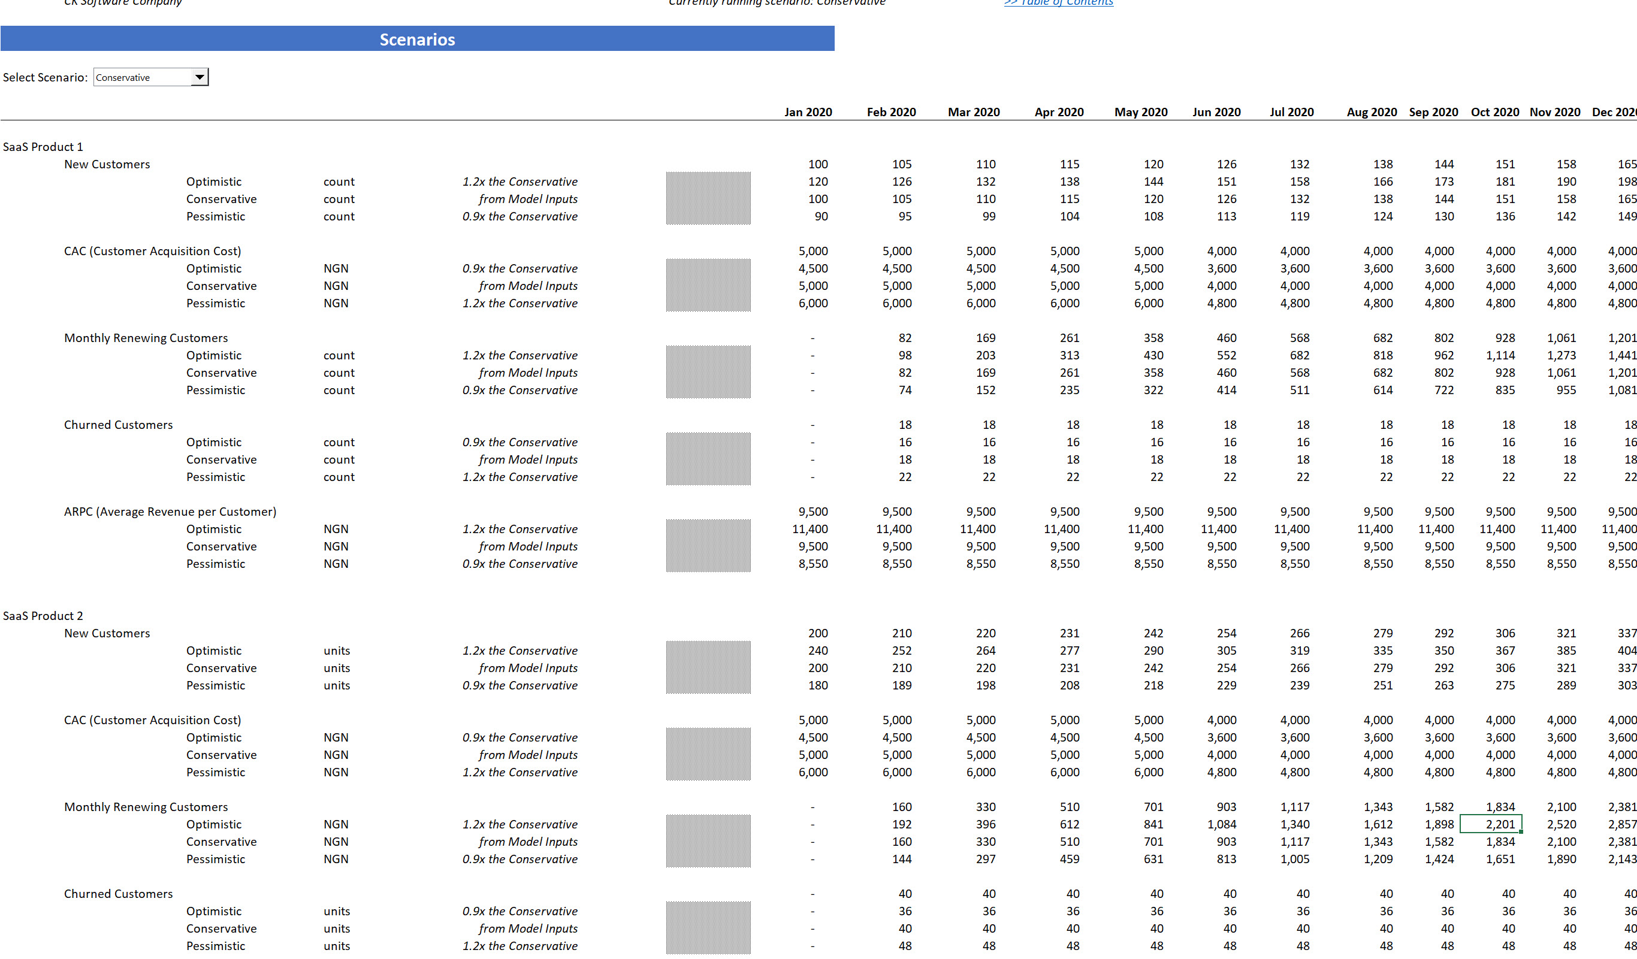Select Oct 2020 Pessimistic renewing value 1,651

pos(1500,859)
